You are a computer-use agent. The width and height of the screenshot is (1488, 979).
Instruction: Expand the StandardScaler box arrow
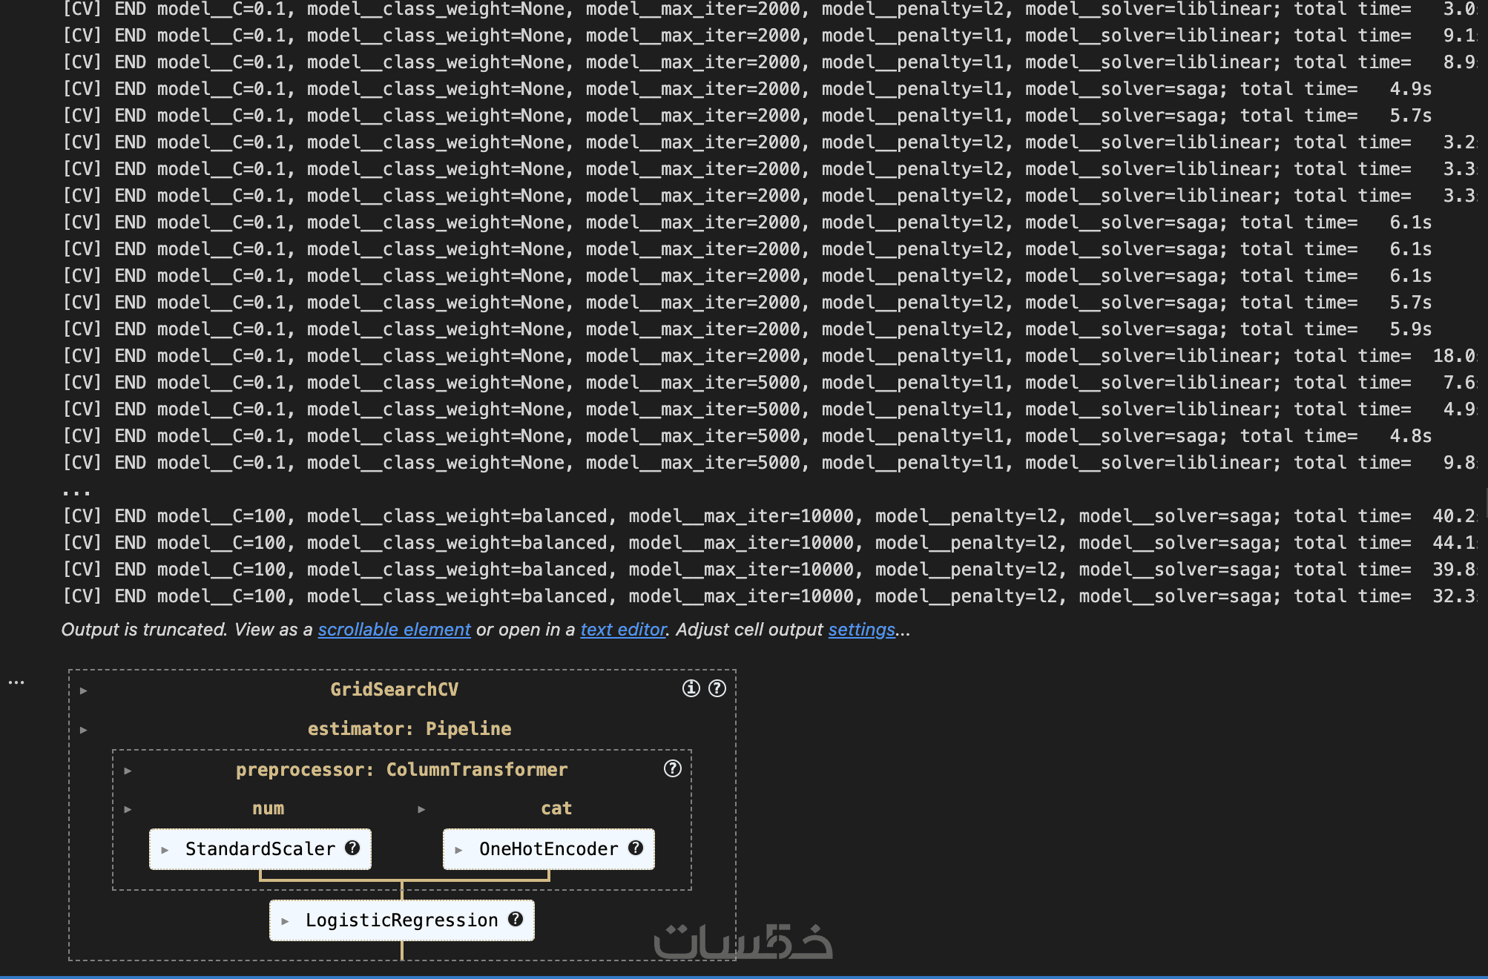[165, 850]
